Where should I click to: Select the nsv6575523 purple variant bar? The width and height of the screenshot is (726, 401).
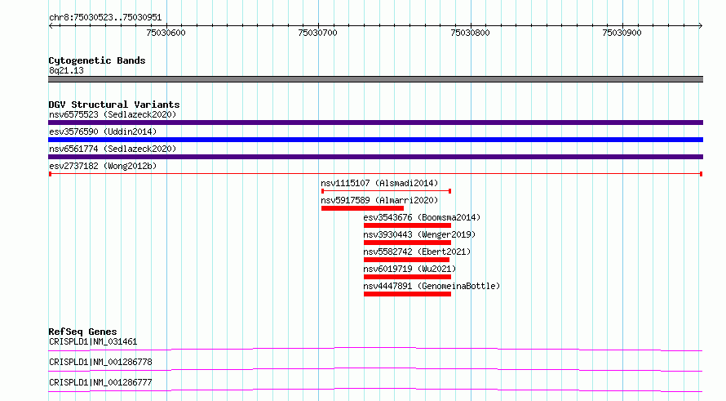(375, 123)
